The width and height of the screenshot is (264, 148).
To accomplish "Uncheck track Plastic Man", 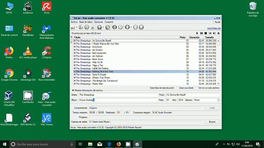I will pos(75,84).
